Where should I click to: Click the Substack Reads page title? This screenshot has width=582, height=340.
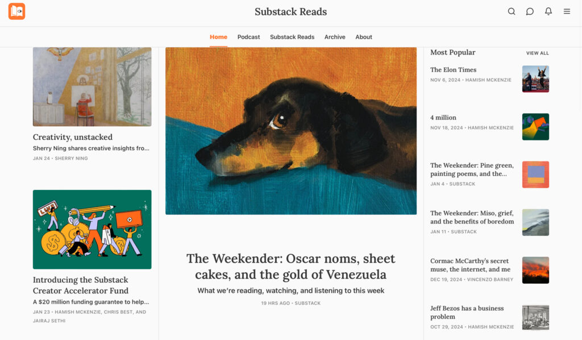coord(290,11)
